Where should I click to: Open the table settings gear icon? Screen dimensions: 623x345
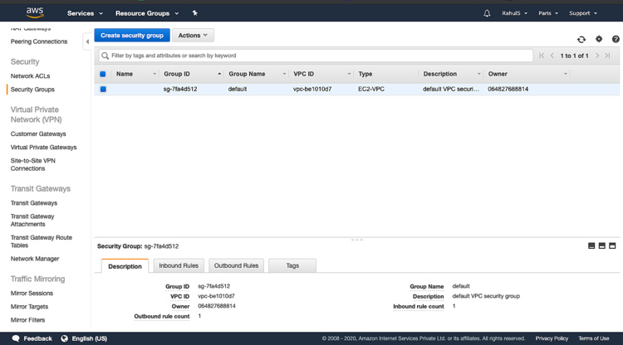pyautogui.click(x=599, y=39)
